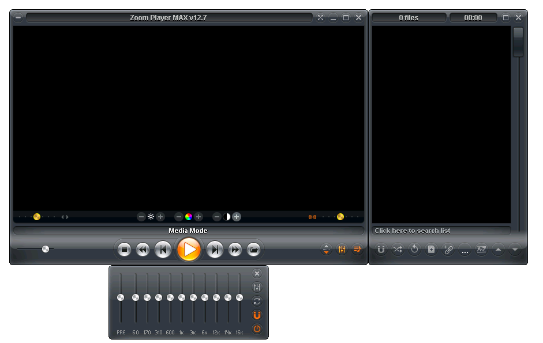Increase saturation with the plus next to the color wheel
This screenshot has height=343, width=543.
click(x=199, y=217)
